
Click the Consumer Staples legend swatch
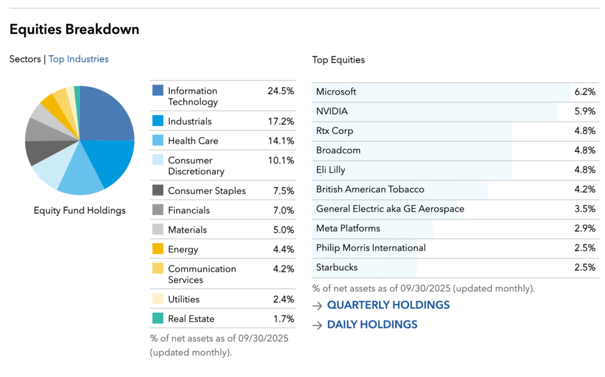pyautogui.click(x=158, y=191)
